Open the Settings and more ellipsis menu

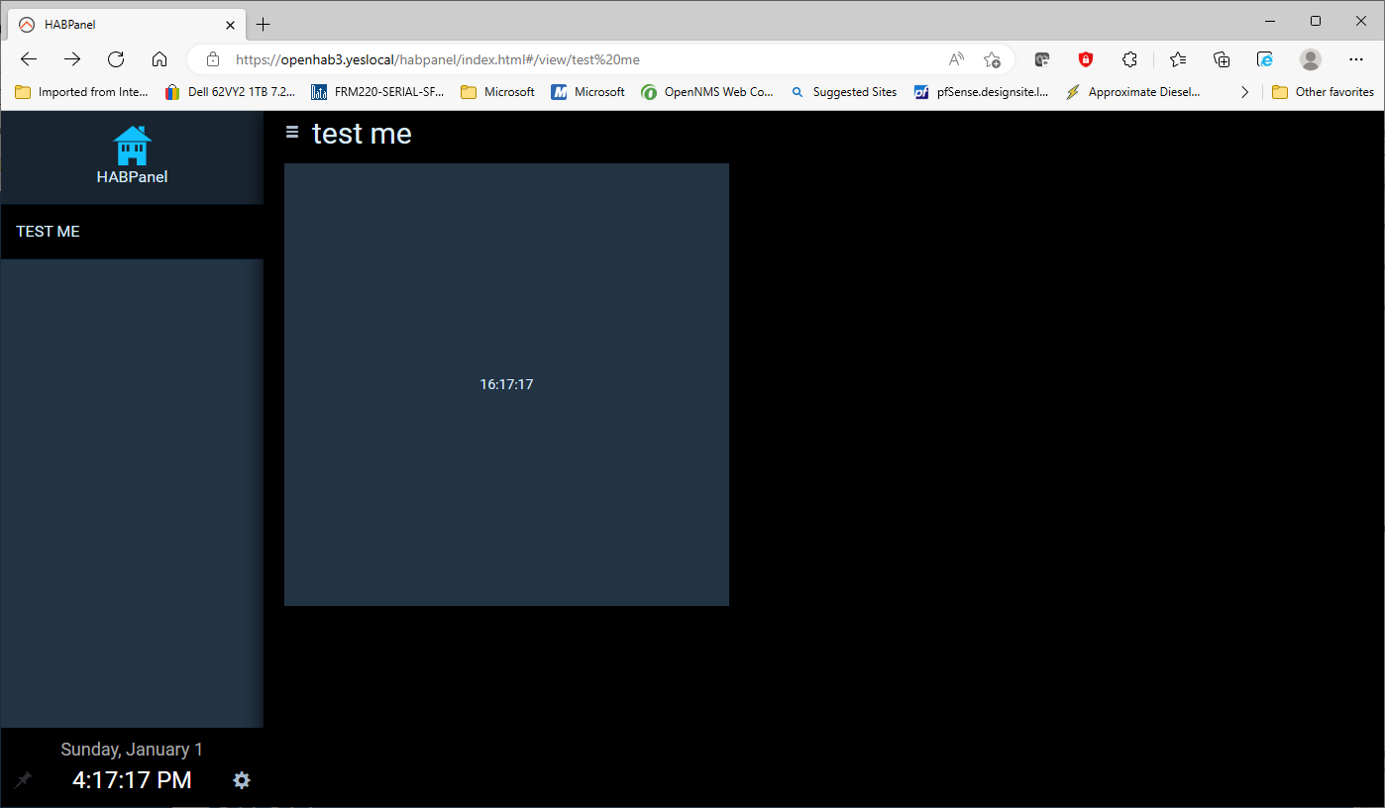click(x=1356, y=59)
